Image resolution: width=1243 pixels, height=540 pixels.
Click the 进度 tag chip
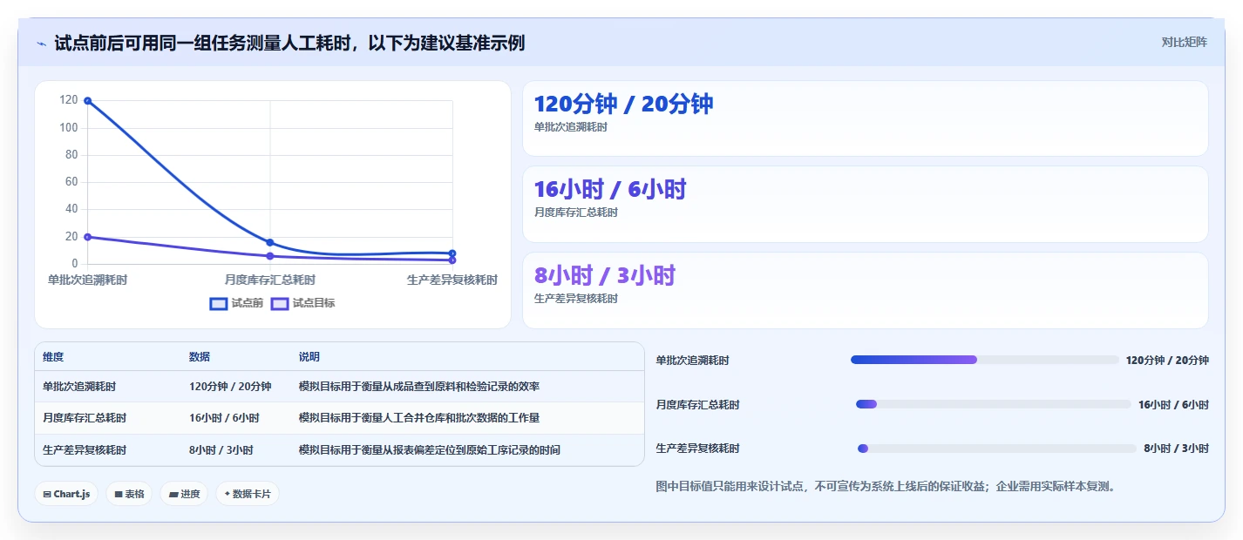(184, 494)
